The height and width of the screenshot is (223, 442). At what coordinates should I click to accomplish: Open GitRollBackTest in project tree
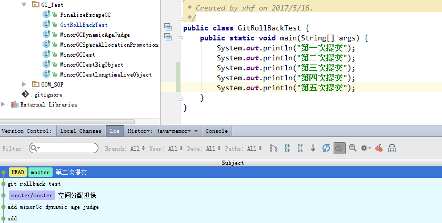(x=84, y=25)
